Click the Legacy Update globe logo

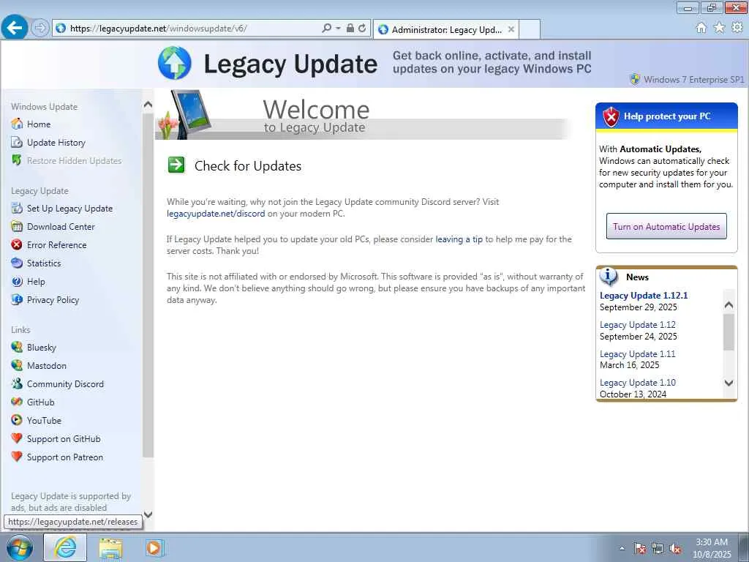click(174, 63)
